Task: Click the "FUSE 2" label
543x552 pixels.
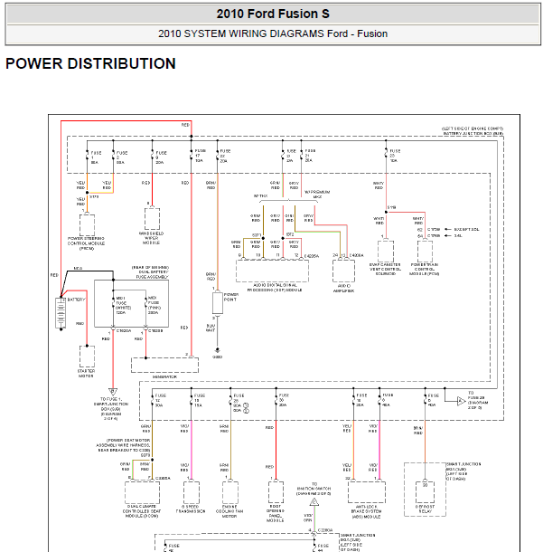Action: tap(121, 155)
